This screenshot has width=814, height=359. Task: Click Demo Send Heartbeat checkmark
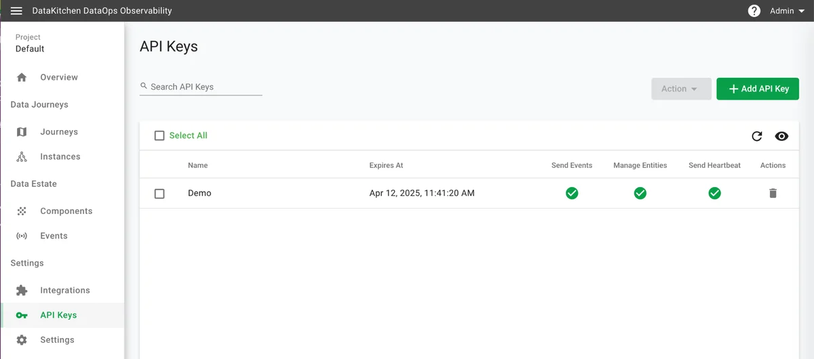point(714,193)
